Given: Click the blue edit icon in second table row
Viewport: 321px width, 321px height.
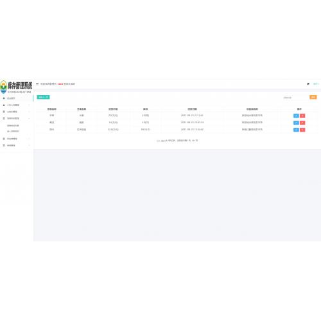Looking at the screenshot, I should [296, 123].
